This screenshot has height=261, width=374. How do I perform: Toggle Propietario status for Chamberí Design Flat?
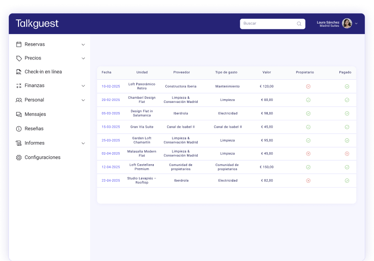click(x=308, y=100)
